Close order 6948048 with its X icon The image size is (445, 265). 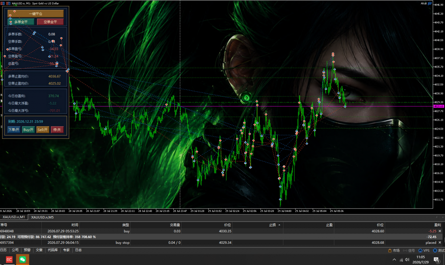440,231
